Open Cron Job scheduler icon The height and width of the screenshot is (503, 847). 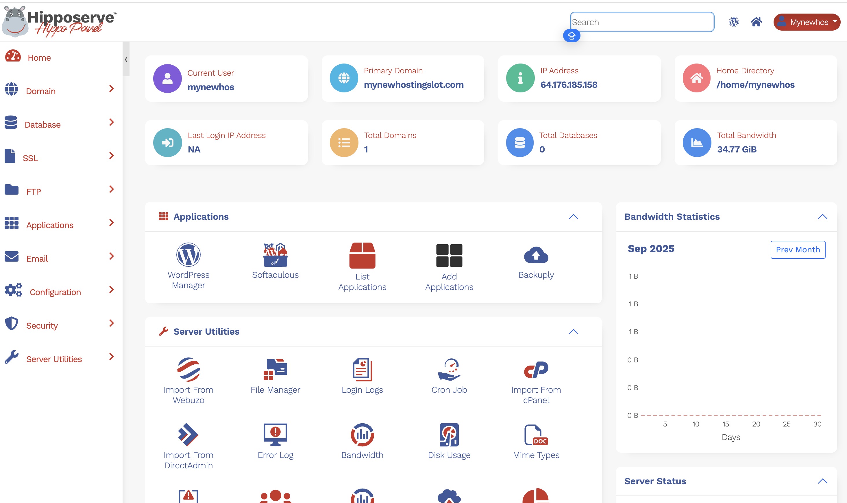(x=449, y=370)
